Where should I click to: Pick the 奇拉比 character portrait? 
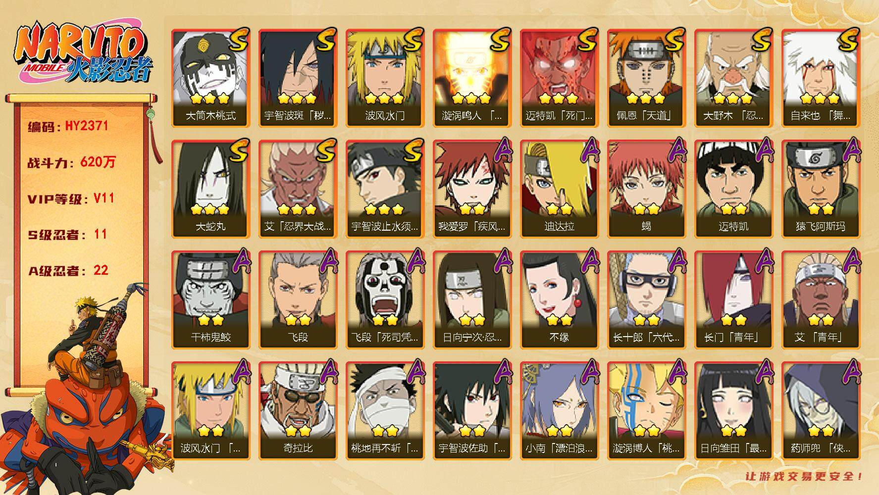[x=298, y=410]
